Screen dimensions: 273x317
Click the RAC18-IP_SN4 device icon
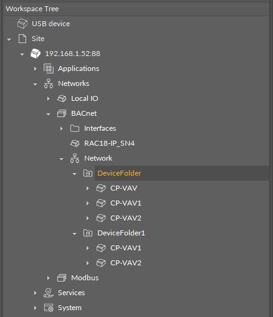(75, 143)
